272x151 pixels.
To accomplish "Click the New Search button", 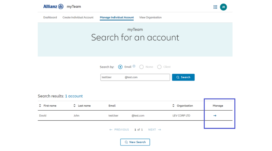I will [x=135, y=142].
